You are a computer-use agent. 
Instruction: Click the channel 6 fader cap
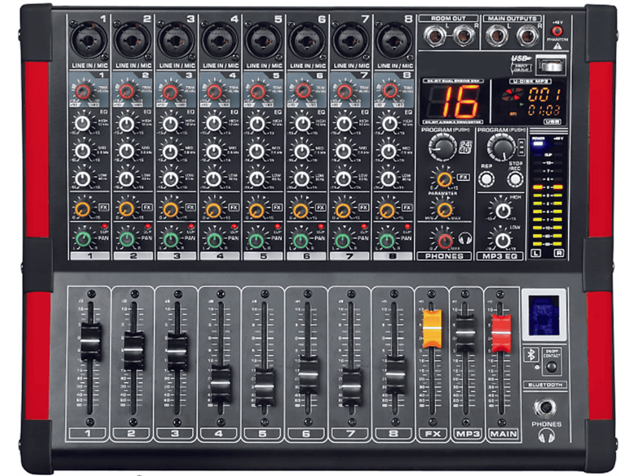coord(308,375)
